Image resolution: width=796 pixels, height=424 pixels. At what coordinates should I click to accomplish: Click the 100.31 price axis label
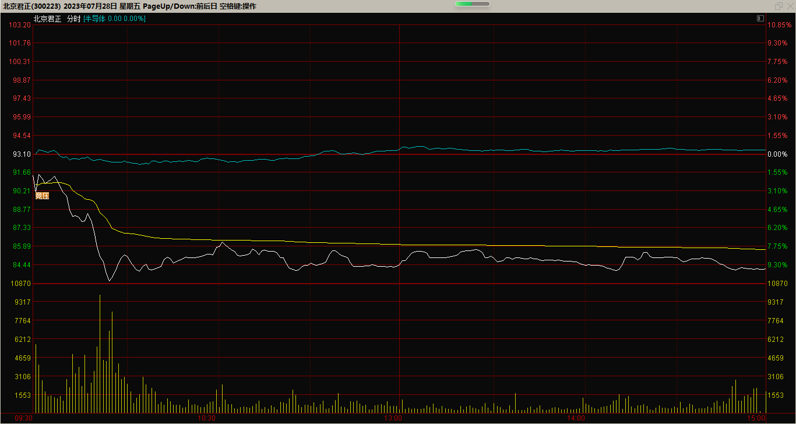point(20,62)
